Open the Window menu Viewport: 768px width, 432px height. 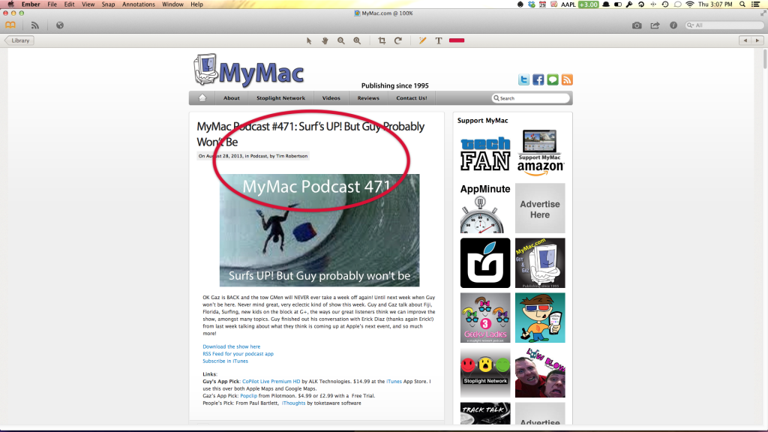(x=172, y=4)
